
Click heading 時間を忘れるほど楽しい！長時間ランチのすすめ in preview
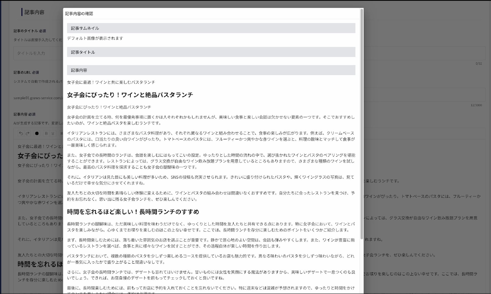[x=133, y=212]
